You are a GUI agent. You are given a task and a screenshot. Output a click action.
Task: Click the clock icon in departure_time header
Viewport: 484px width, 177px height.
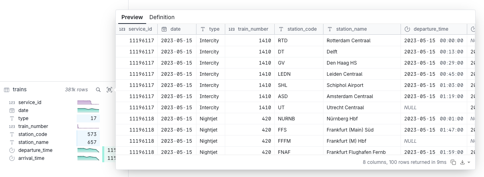407,29
